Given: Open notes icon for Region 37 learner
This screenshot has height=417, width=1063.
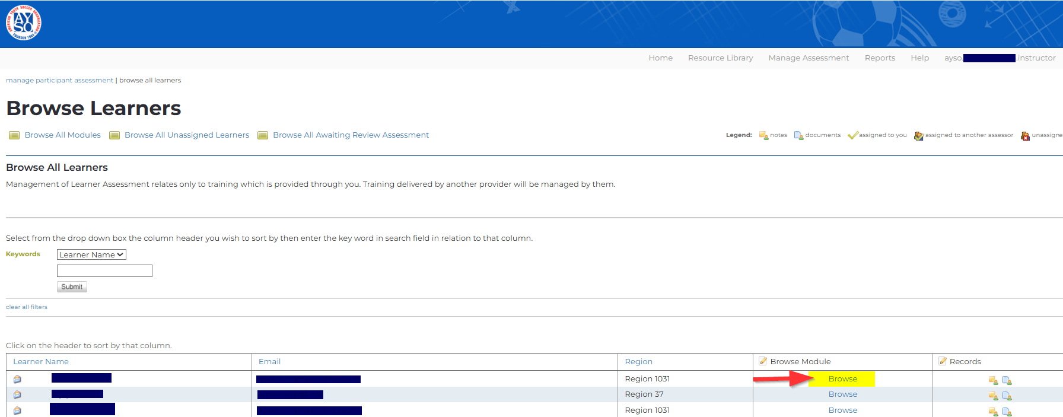Looking at the screenshot, I should [992, 396].
